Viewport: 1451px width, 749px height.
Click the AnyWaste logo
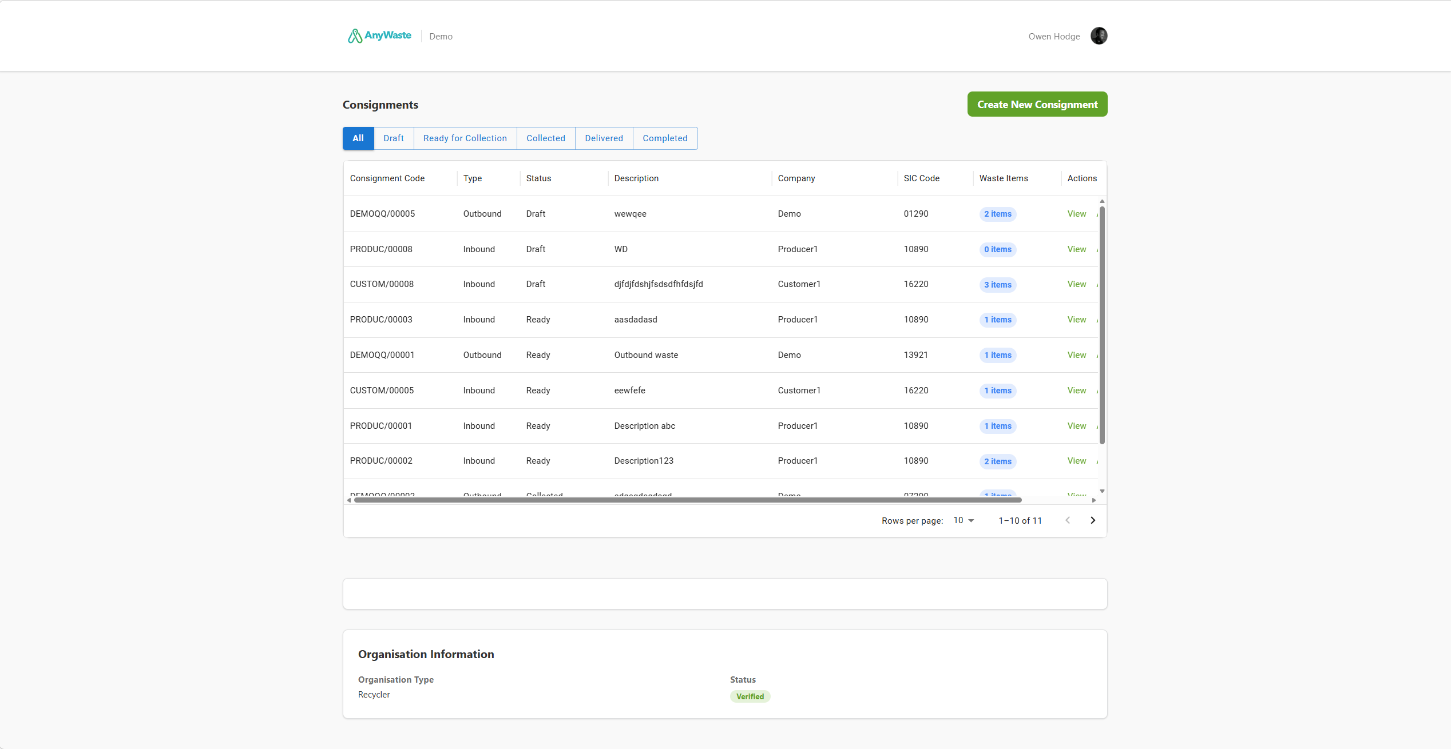pos(379,35)
